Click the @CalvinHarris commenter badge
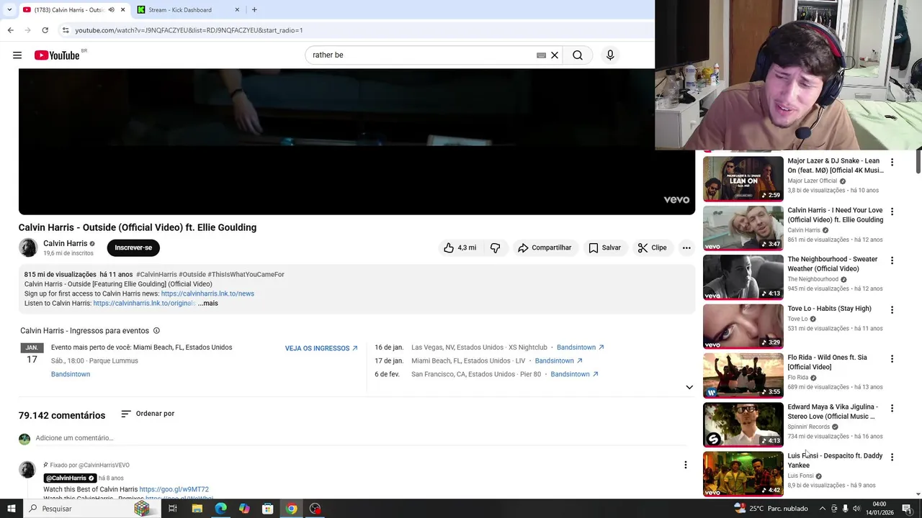This screenshot has height=518, width=922. [x=70, y=478]
